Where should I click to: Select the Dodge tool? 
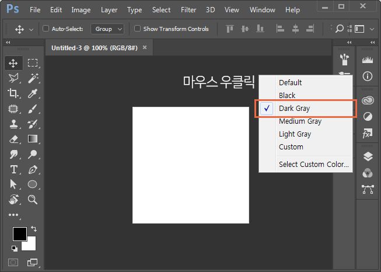coord(33,154)
